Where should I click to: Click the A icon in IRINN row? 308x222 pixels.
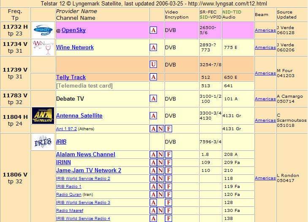click(x=154, y=163)
